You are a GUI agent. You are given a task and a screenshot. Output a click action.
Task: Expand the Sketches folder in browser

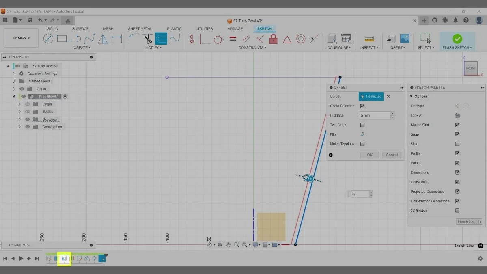coord(19,119)
